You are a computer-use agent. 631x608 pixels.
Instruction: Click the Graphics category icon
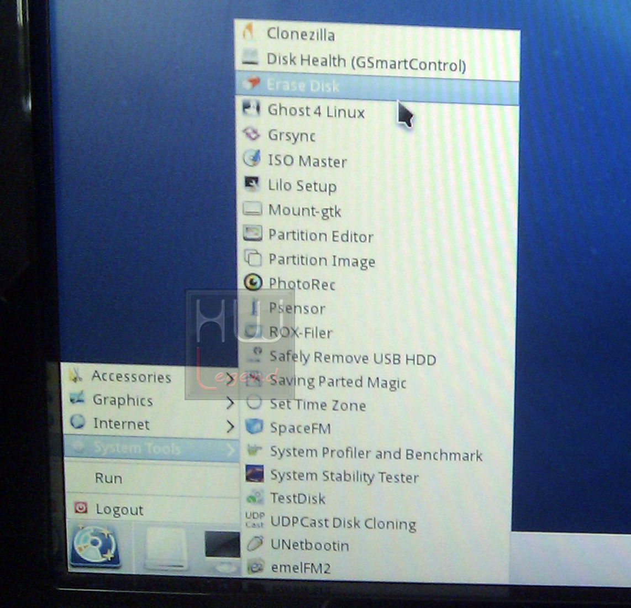[77, 398]
